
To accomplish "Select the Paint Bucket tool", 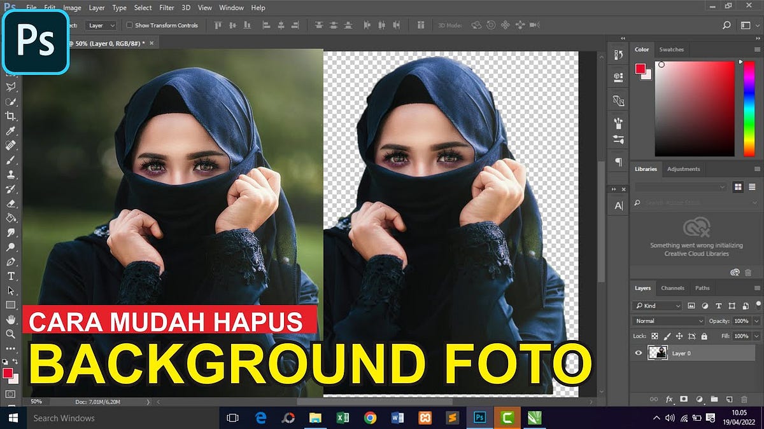I will point(11,218).
